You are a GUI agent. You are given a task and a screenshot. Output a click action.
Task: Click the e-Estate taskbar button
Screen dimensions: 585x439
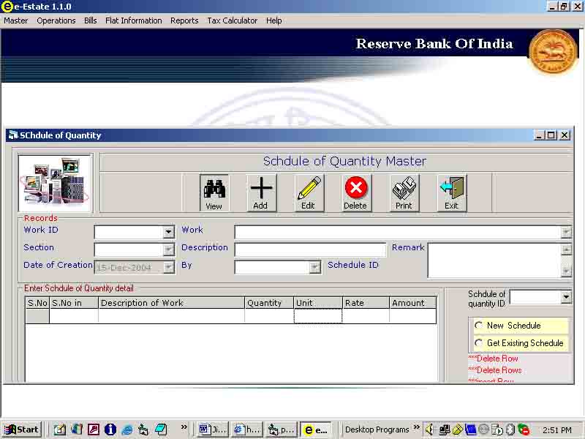(316, 429)
